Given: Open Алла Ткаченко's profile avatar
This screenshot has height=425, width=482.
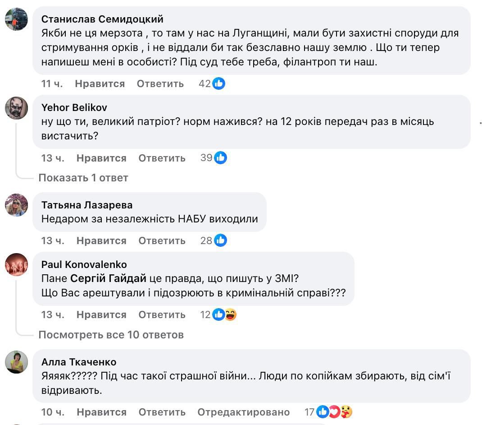Looking at the screenshot, I should tap(16, 362).
